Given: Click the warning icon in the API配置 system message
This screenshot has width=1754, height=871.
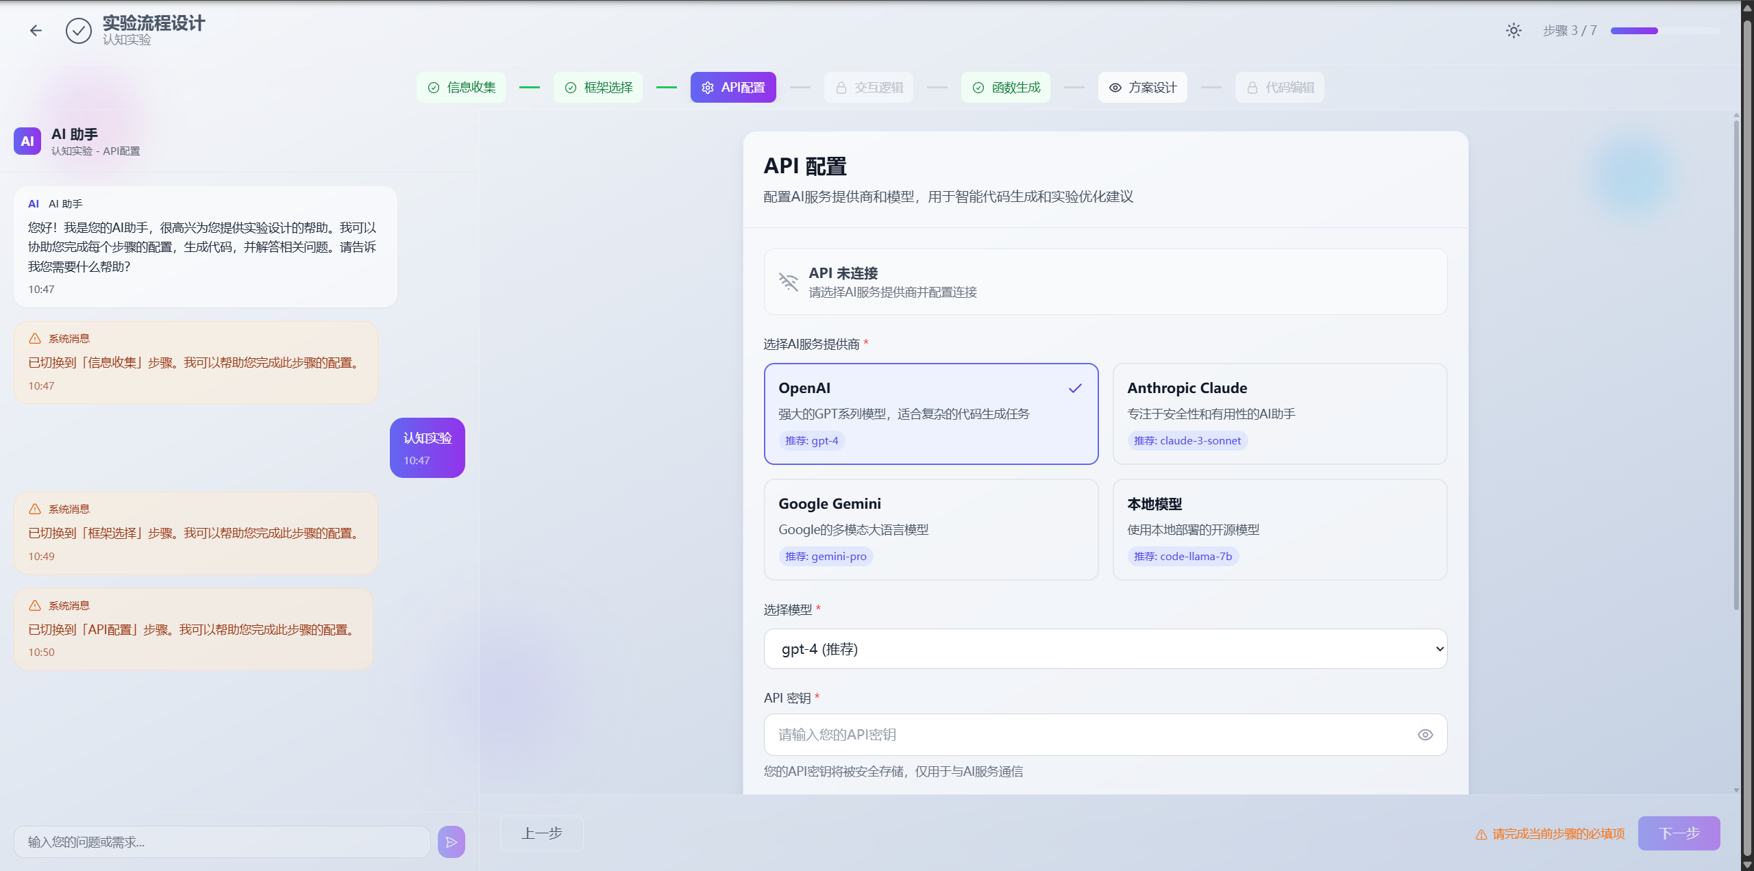Looking at the screenshot, I should tap(35, 605).
